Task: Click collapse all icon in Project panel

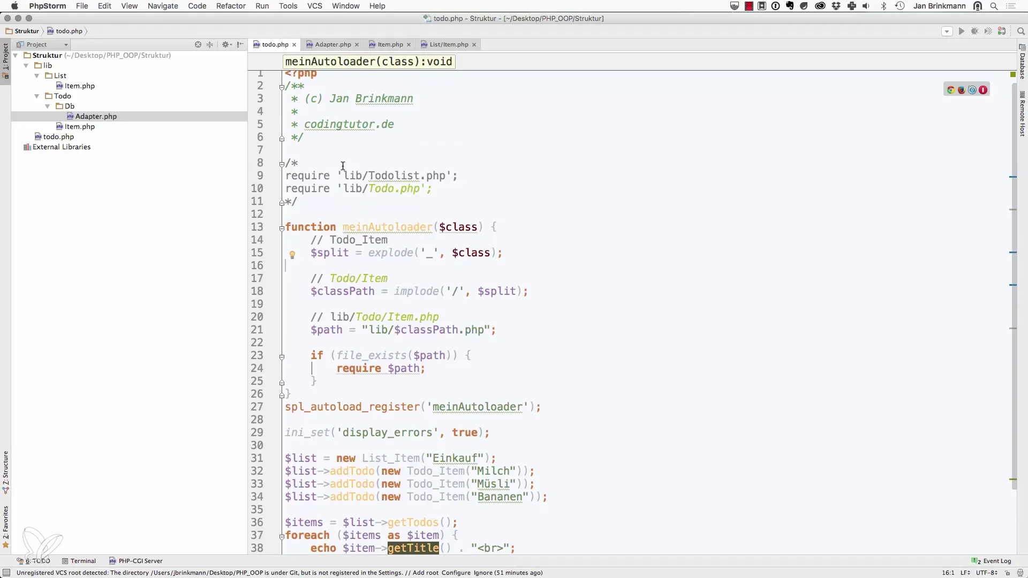Action: pyautogui.click(x=210, y=44)
